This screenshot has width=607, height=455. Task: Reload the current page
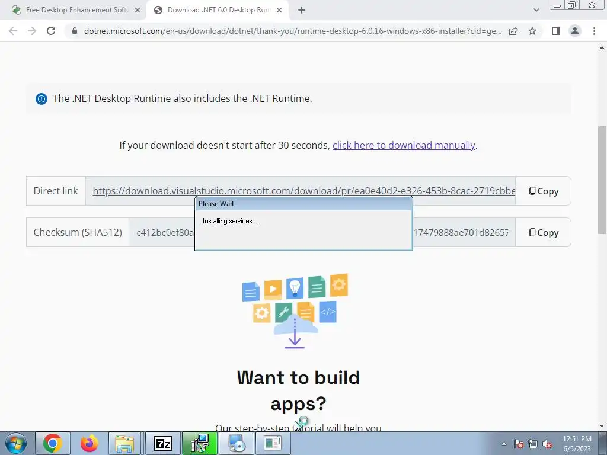pos(51,31)
